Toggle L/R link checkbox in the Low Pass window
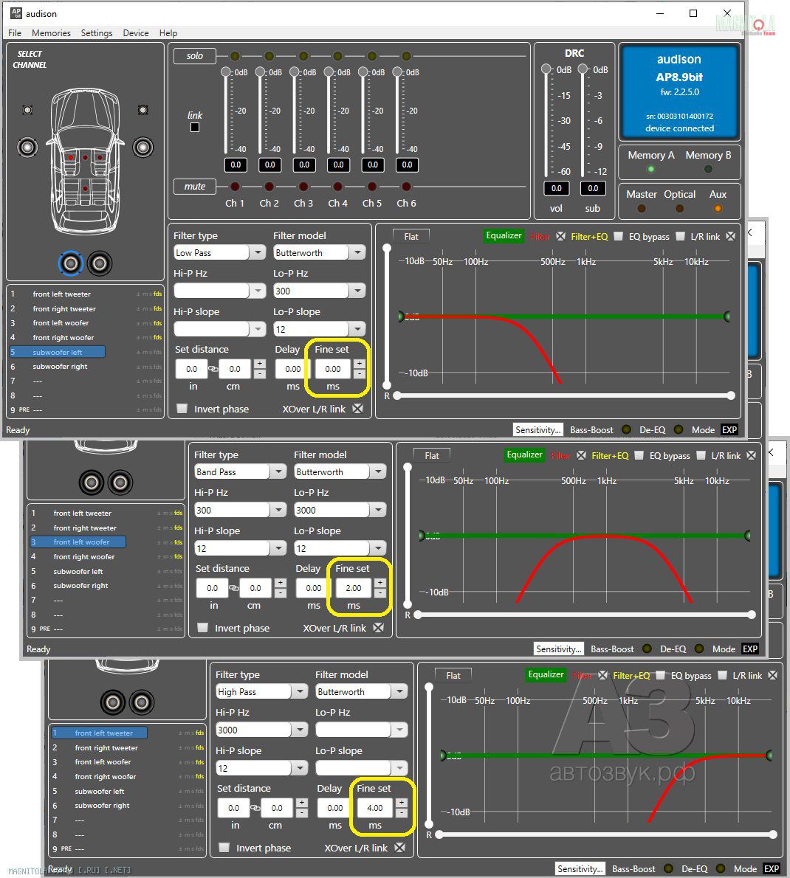 coord(731,236)
